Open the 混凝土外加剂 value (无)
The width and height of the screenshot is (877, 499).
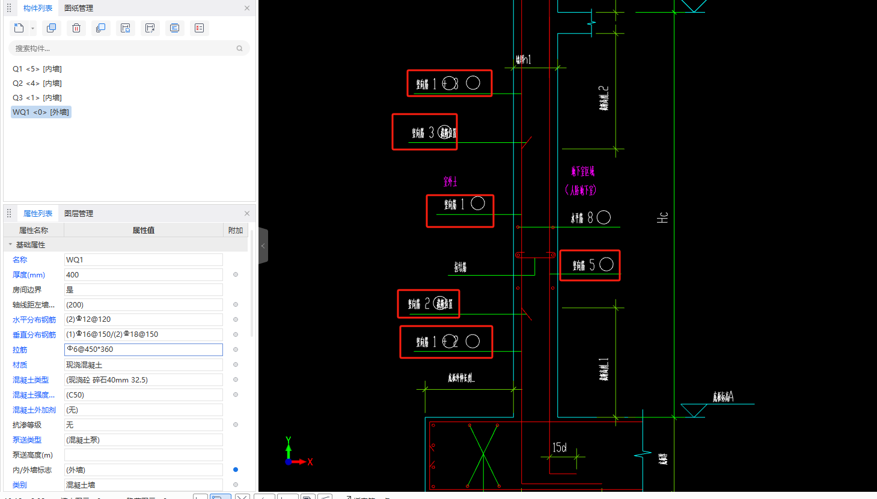tap(144, 410)
